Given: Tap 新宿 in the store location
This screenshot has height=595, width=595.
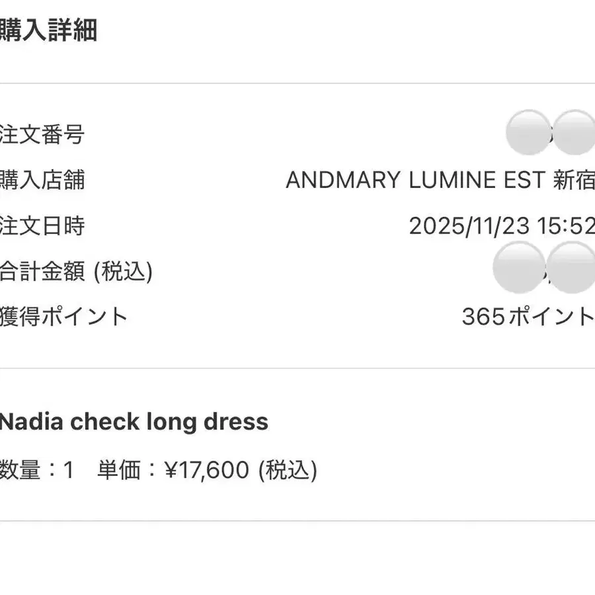Looking at the screenshot, I should 573,180.
